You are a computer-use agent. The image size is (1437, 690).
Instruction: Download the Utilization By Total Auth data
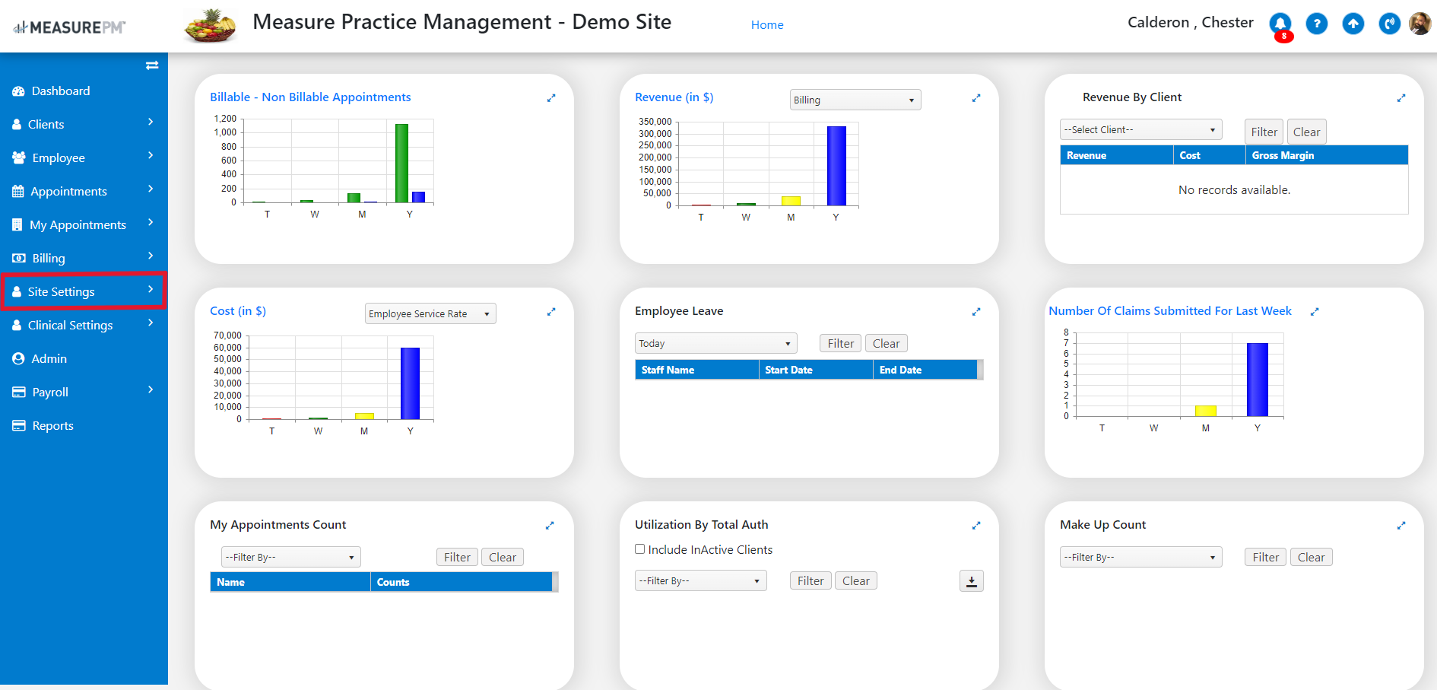tap(972, 581)
